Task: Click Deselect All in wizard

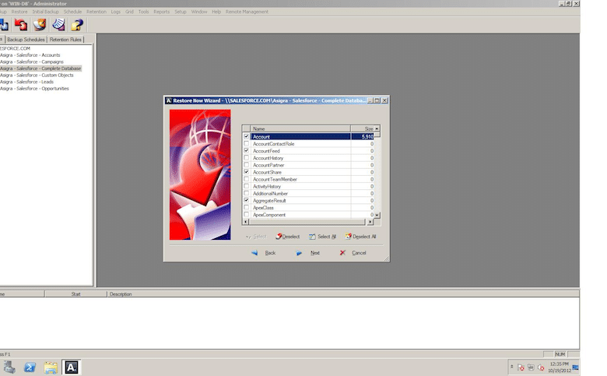Action: click(x=360, y=237)
